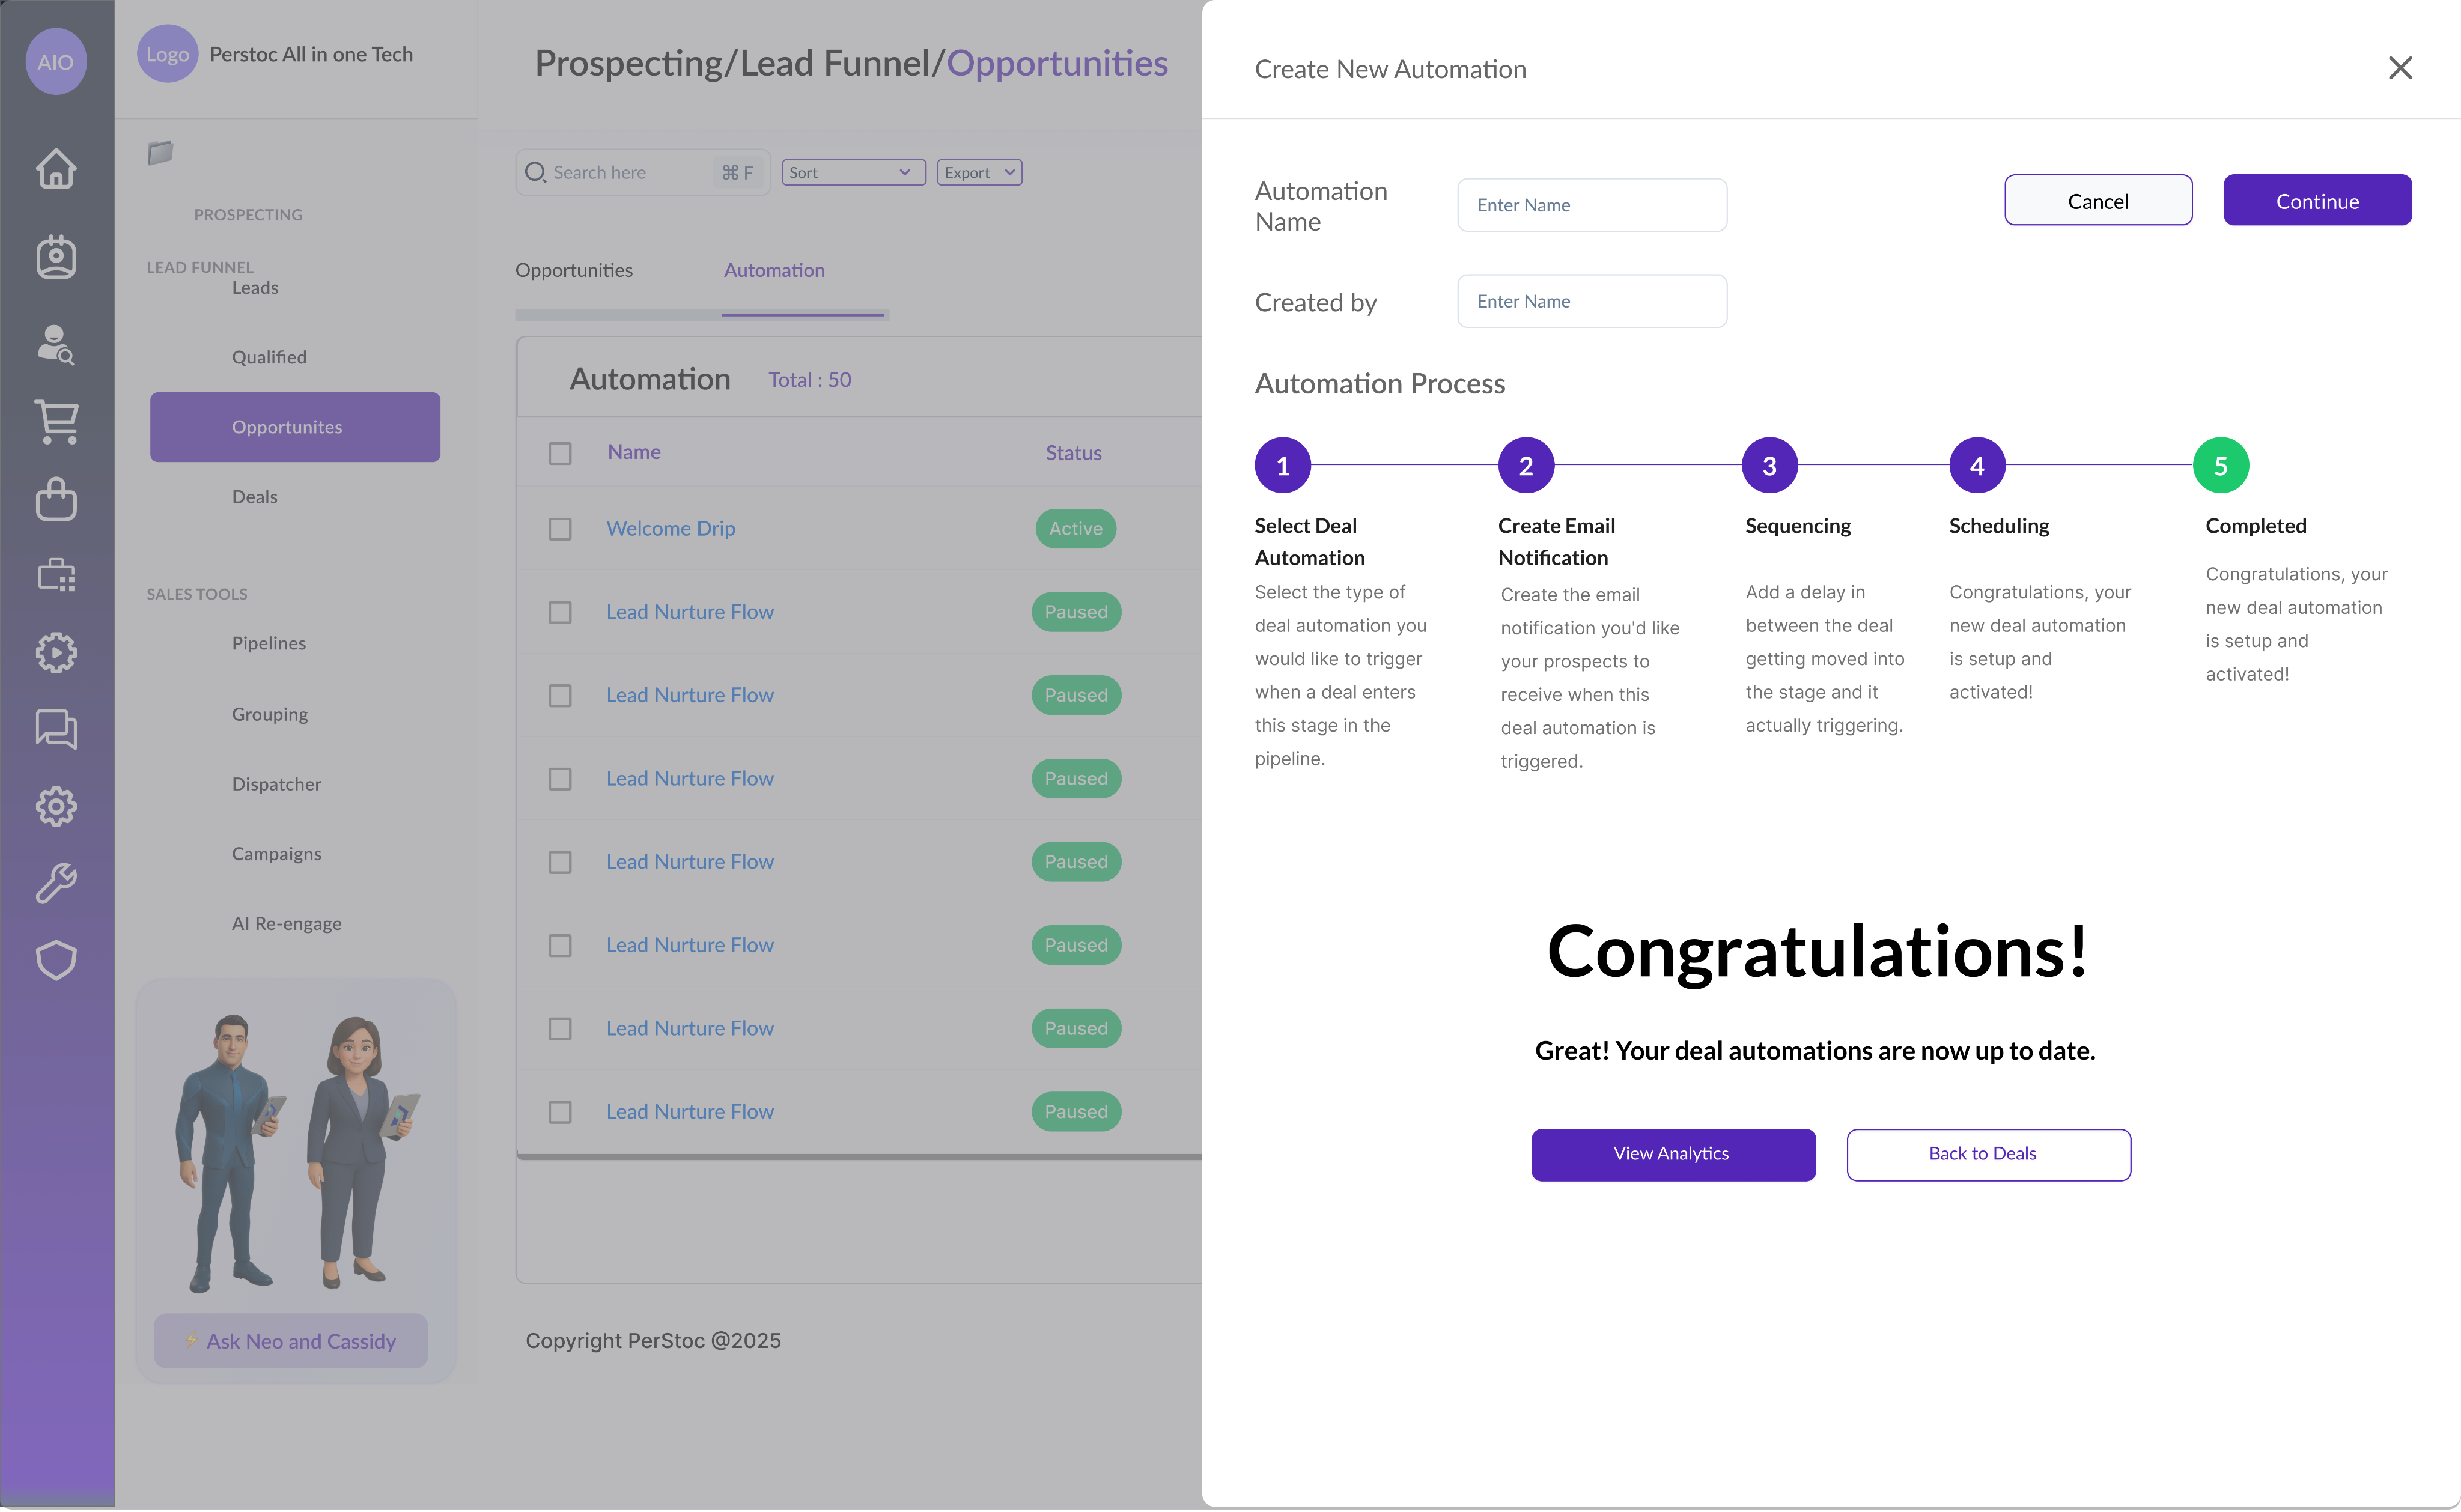The height and width of the screenshot is (1512, 2461).
Task: Jump to step 3 Sequencing circle
Action: [x=1769, y=466]
